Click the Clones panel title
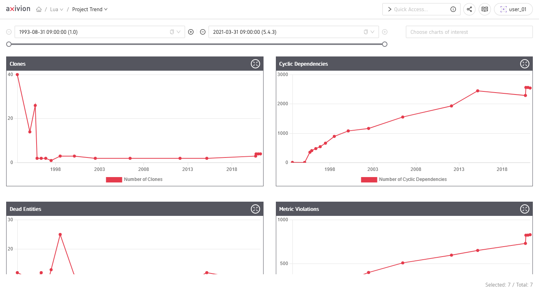539x295 pixels. 18,64
